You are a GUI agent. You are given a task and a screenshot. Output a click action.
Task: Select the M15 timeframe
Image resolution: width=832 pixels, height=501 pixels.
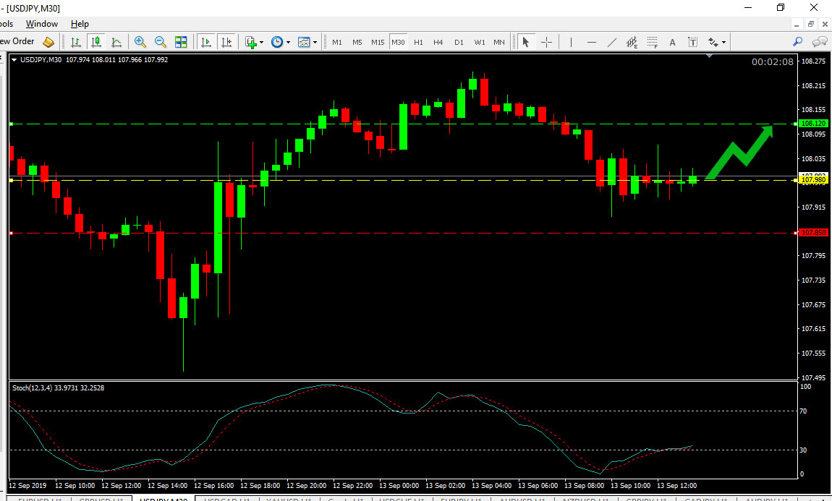(x=378, y=42)
